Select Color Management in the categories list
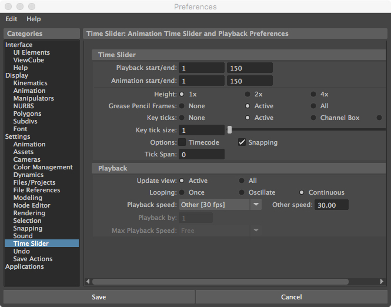The width and height of the screenshot is (391, 307). (43, 167)
